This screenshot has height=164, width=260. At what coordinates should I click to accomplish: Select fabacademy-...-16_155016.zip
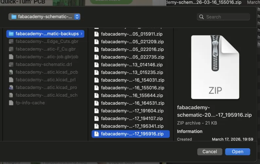[x=131, y=88]
